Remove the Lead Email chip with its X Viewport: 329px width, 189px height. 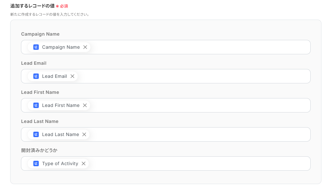(72, 76)
